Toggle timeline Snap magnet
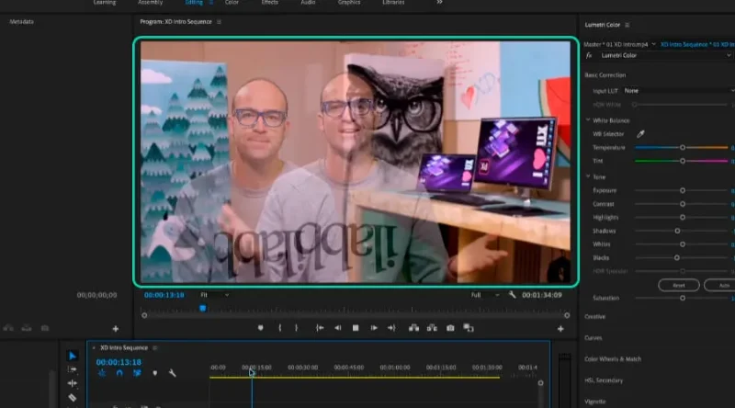Image resolution: width=735 pixels, height=408 pixels. (x=119, y=373)
